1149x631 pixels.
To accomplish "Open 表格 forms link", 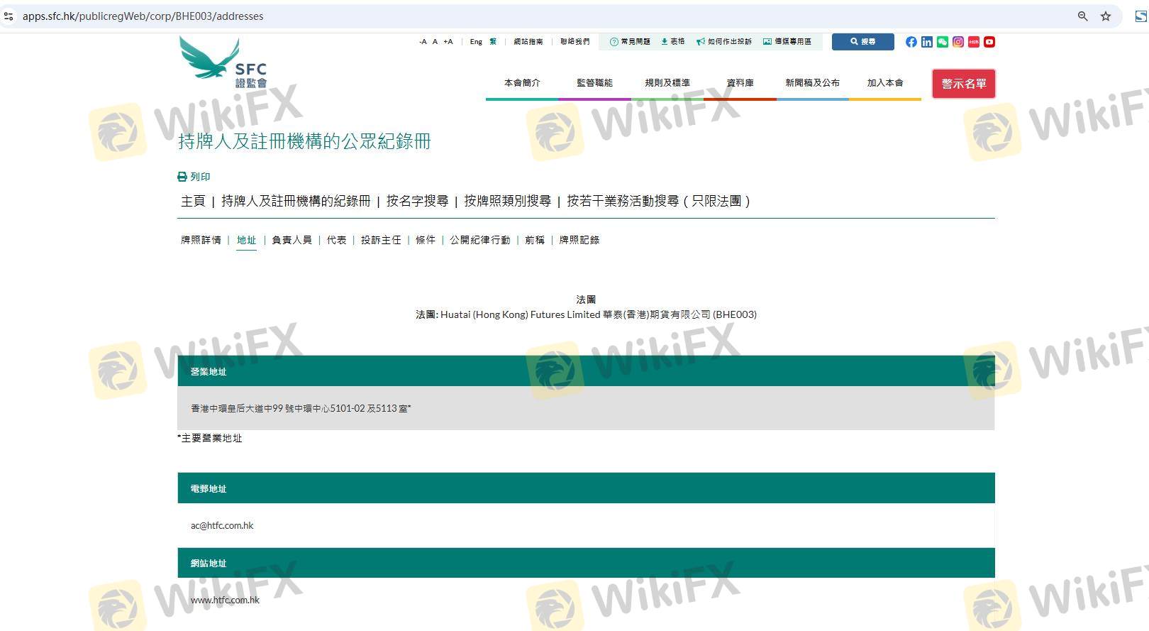I will pyautogui.click(x=673, y=42).
